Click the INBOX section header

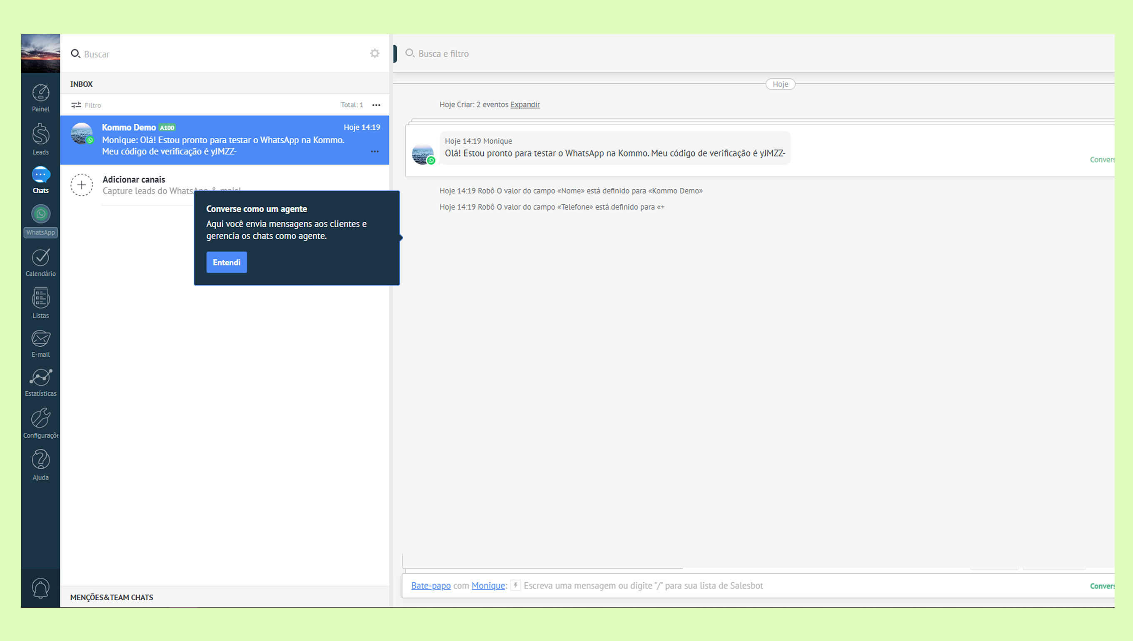tap(82, 84)
